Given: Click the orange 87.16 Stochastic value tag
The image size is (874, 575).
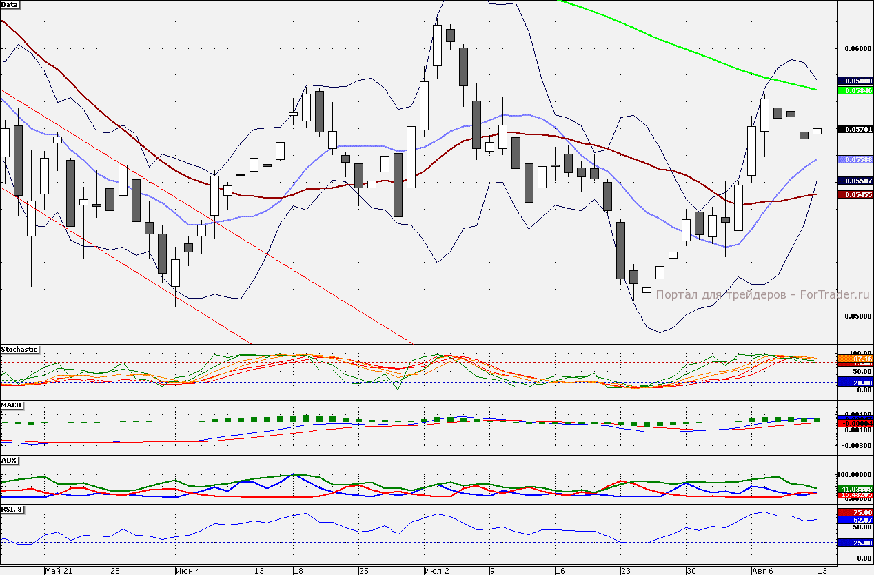Looking at the screenshot, I should [855, 359].
